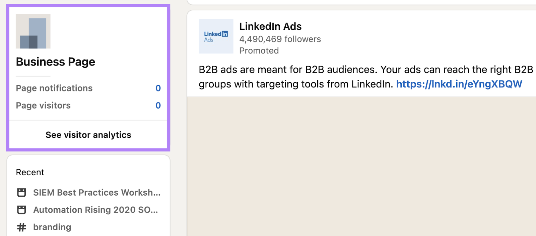The image size is (536, 236).
Task: Open the Automation Rising 2020 recent item
Action: click(95, 210)
